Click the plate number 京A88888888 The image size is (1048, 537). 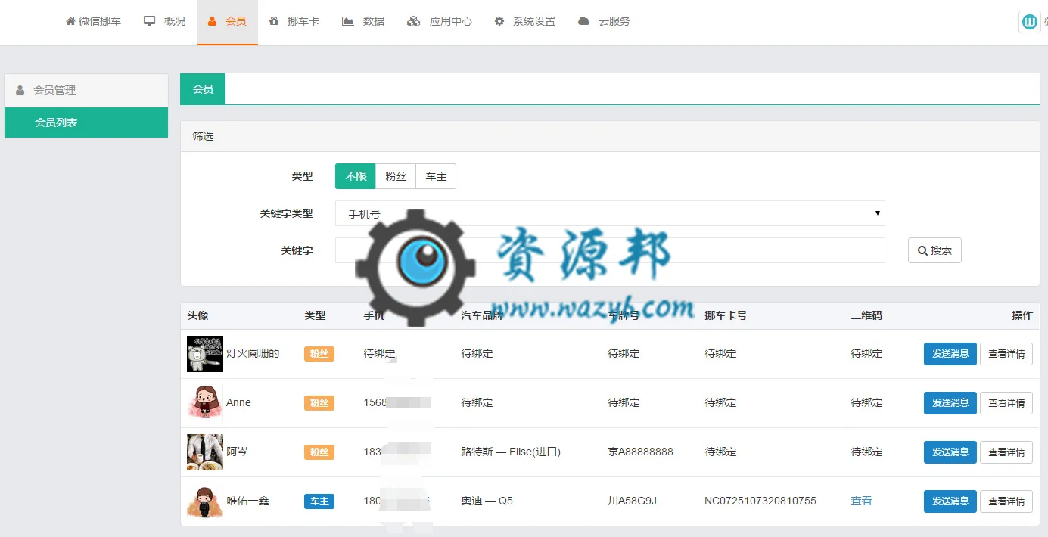click(x=640, y=452)
